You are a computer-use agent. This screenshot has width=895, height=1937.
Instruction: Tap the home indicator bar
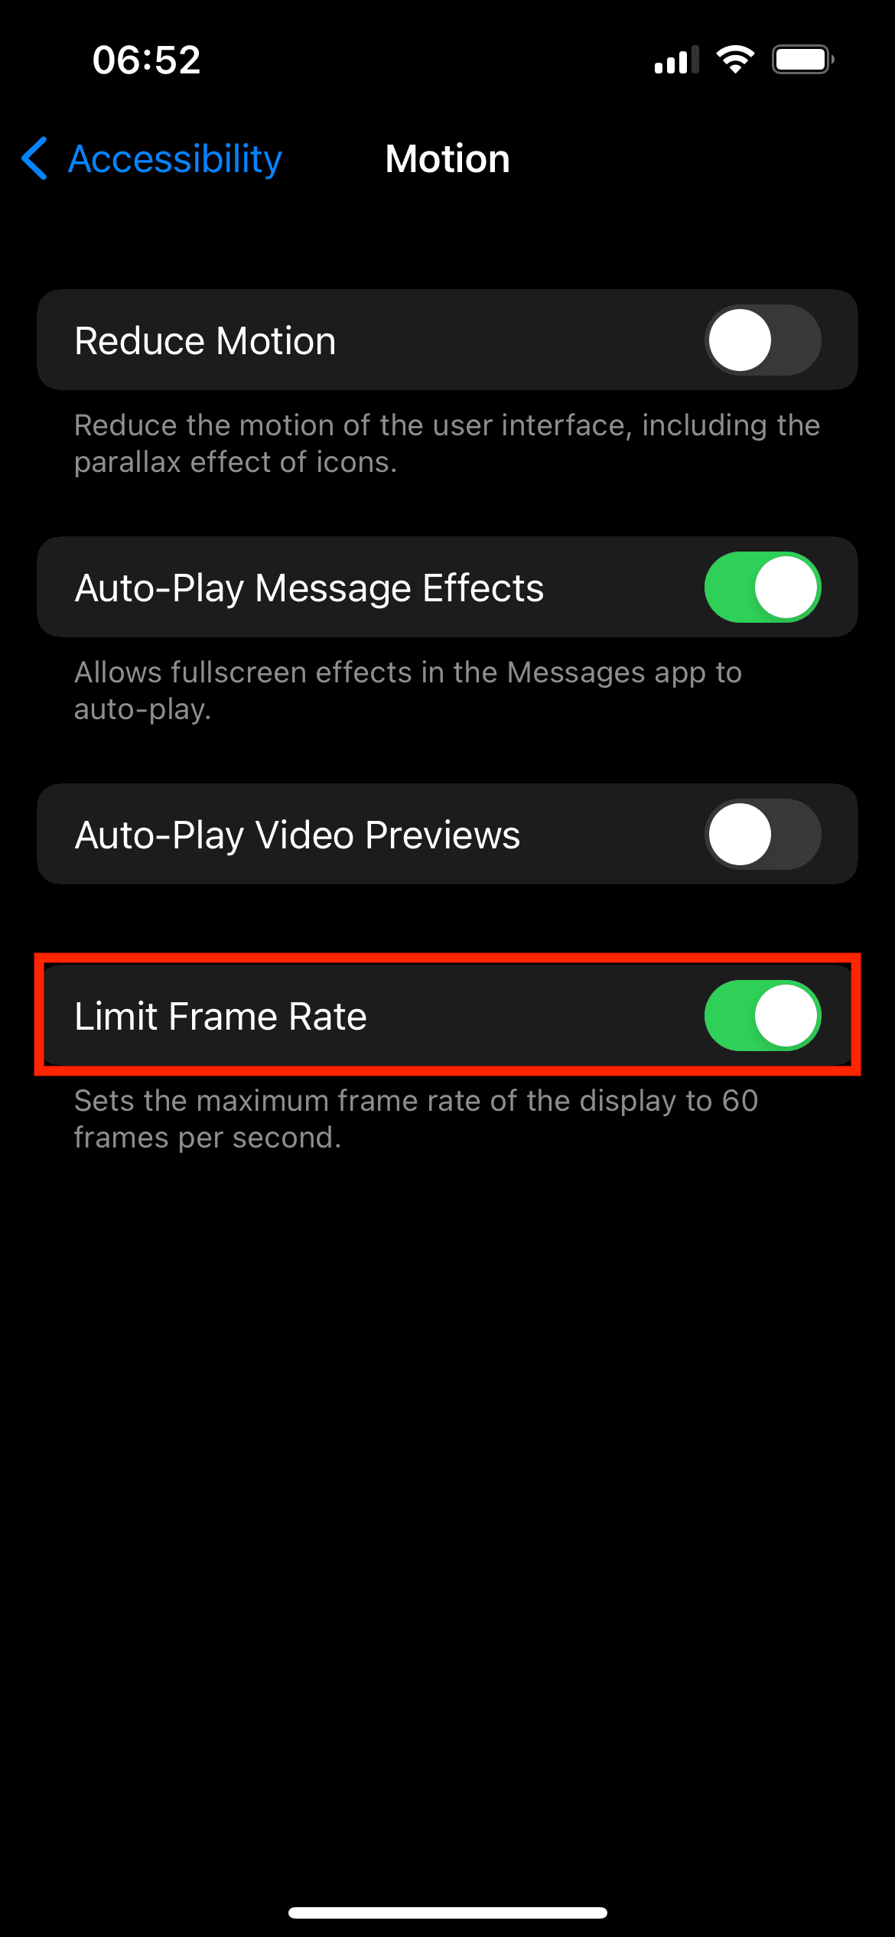(447, 1913)
